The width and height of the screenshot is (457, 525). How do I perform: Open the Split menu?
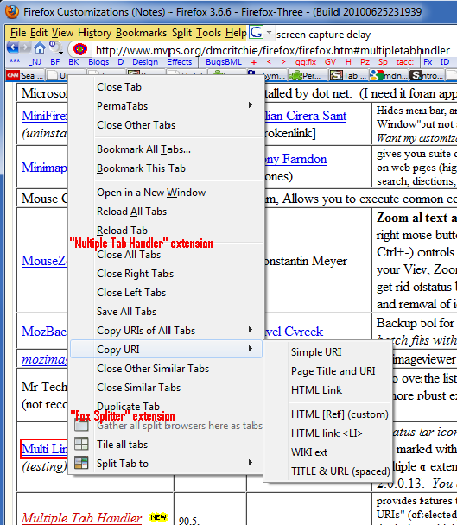pyautogui.click(x=182, y=33)
